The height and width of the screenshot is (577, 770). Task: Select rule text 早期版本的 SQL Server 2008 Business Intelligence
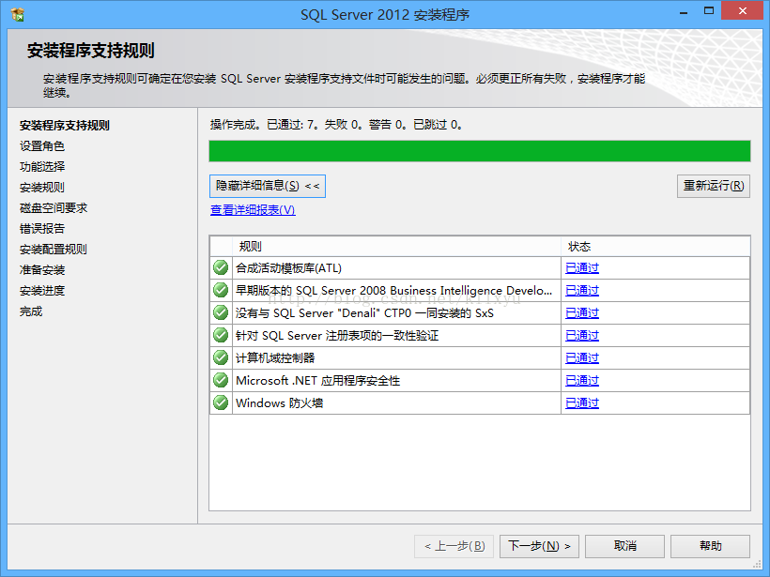tap(393, 291)
